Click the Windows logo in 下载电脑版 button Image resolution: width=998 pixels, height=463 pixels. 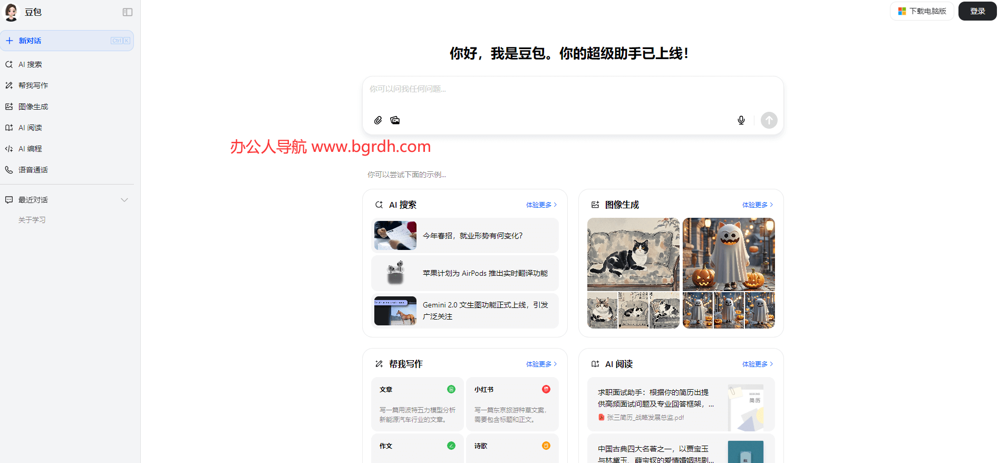coord(902,11)
